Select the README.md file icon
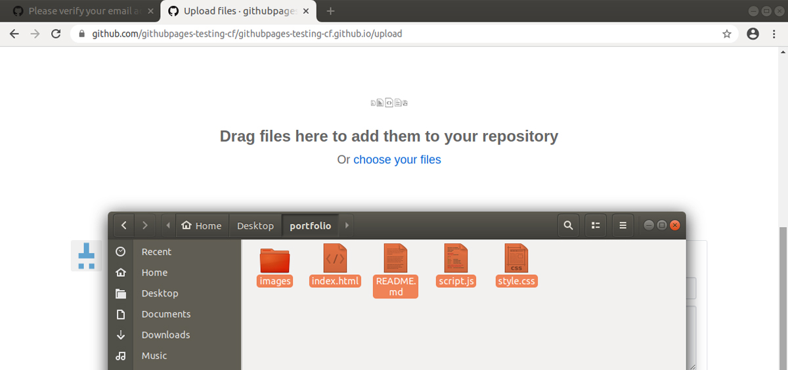 (395, 258)
